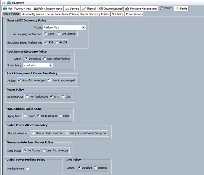Click the Firmware Auto Sync Server Policy heading
204x175 pixels.
[30, 142]
